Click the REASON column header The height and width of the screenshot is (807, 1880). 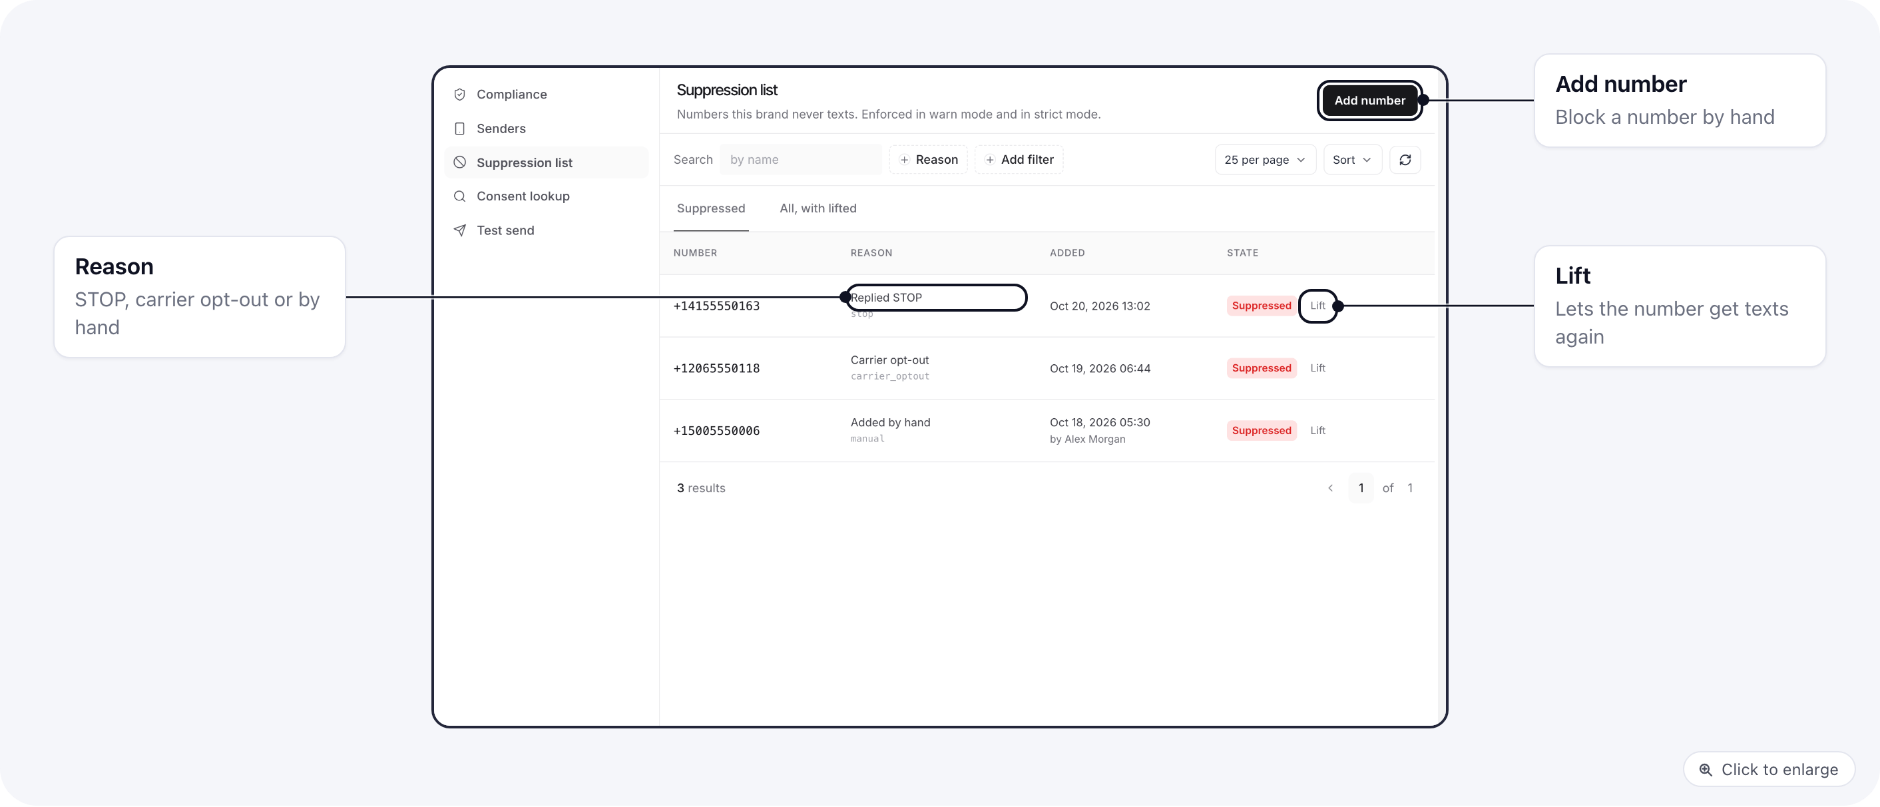[x=871, y=253]
